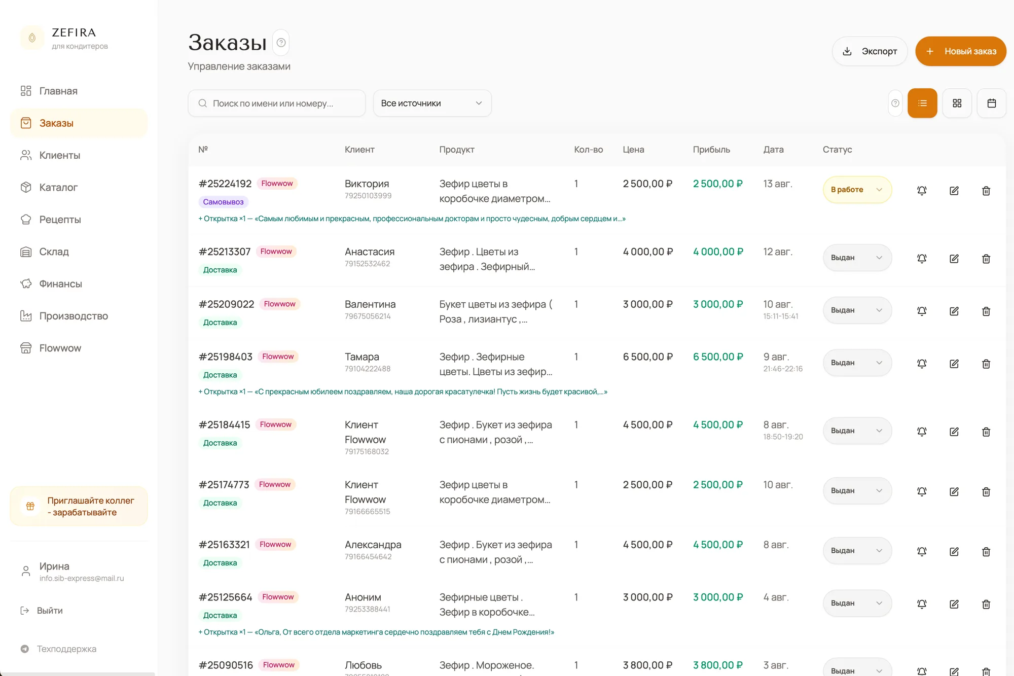Image resolution: width=1014 pixels, height=676 pixels.
Task: Edit order #25163321
Action: (x=954, y=551)
